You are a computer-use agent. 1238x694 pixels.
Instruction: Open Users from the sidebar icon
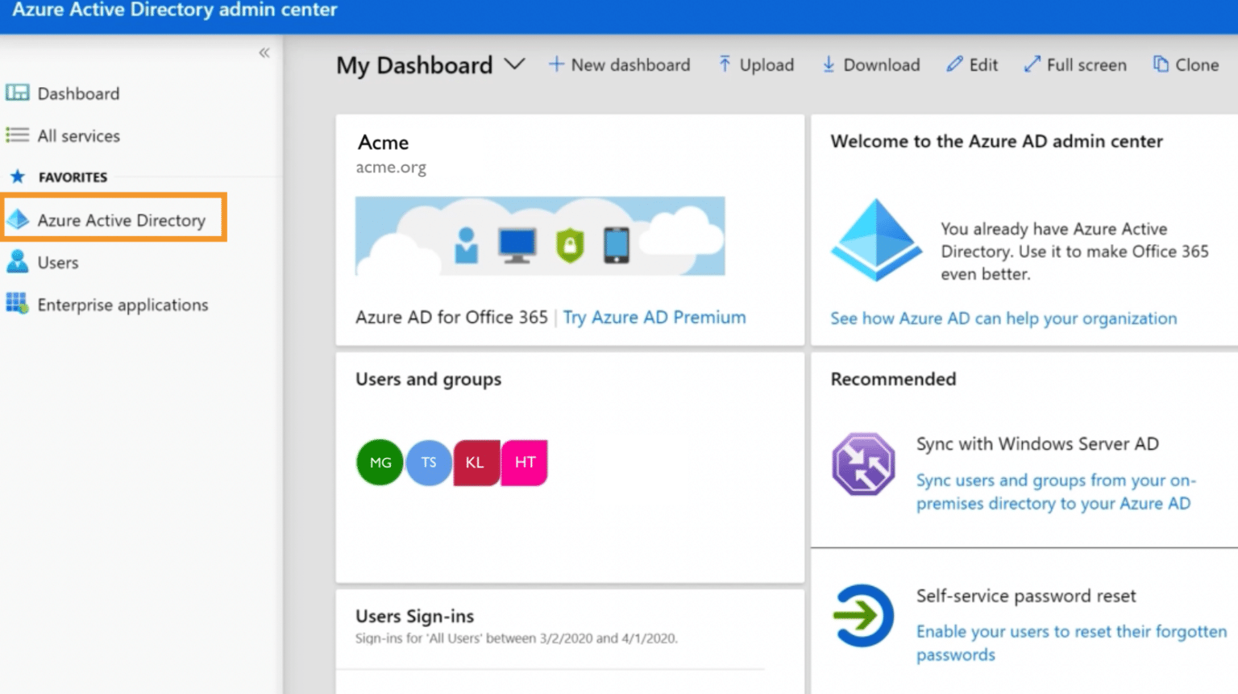[x=17, y=262]
